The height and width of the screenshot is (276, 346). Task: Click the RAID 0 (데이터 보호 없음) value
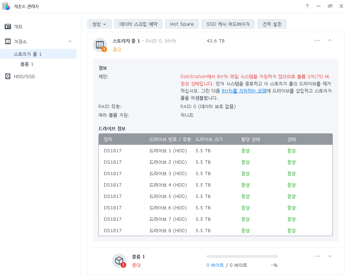pyautogui.click(x=208, y=107)
